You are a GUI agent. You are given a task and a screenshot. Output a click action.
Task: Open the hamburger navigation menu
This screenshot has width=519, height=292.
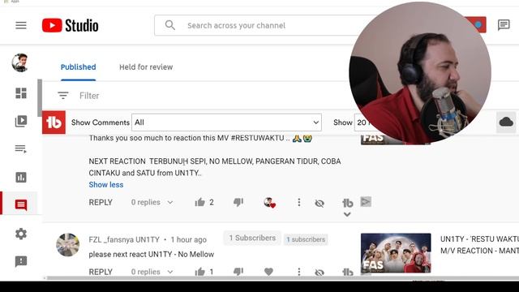pyautogui.click(x=21, y=25)
